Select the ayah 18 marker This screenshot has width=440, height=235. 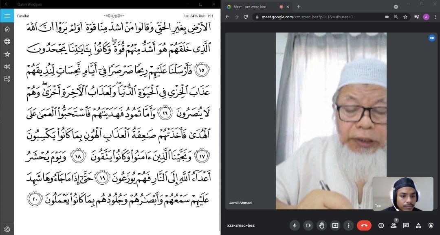[x=78, y=156]
